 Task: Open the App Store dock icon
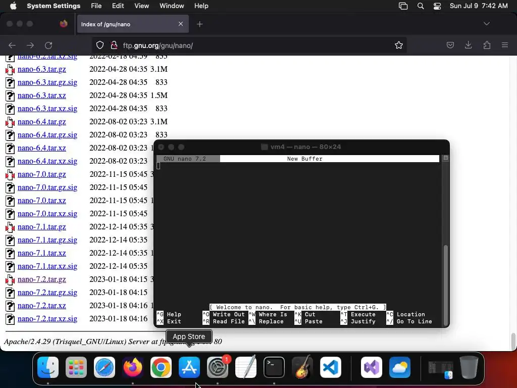(x=189, y=367)
